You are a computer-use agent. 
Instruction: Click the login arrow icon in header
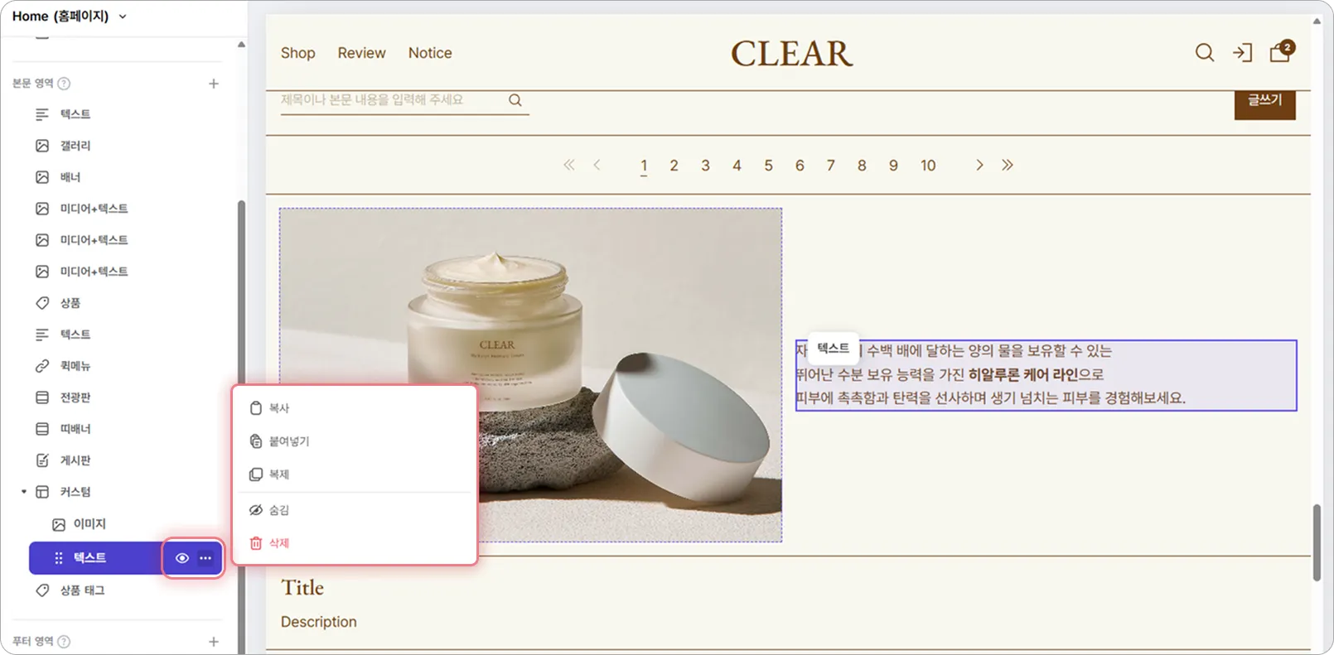point(1242,53)
